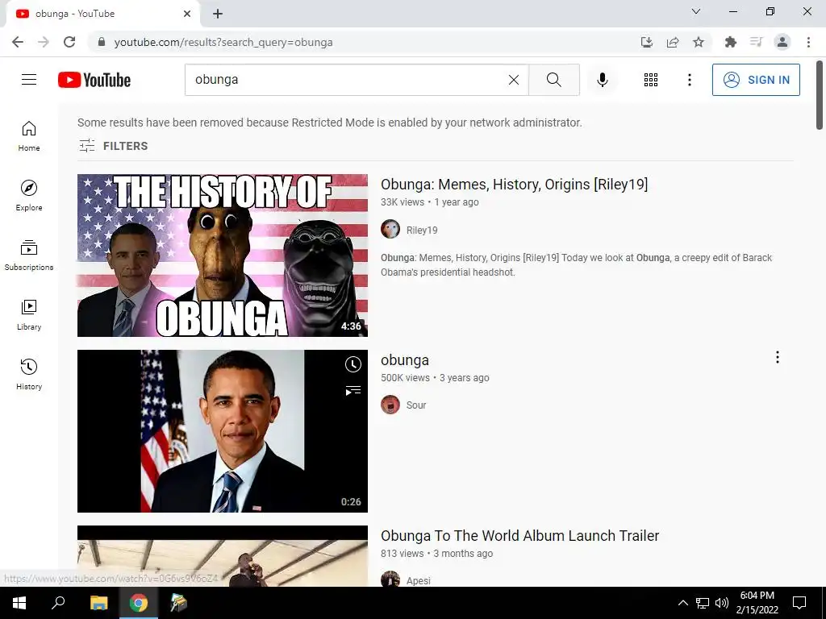
Task: Open 'Obunga To The World Album Launch Trailer'
Action: 520,536
